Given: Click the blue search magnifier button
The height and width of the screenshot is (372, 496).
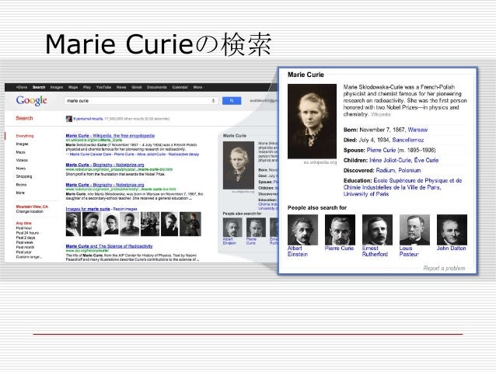Looking at the screenshot, I should coord(232,101).
